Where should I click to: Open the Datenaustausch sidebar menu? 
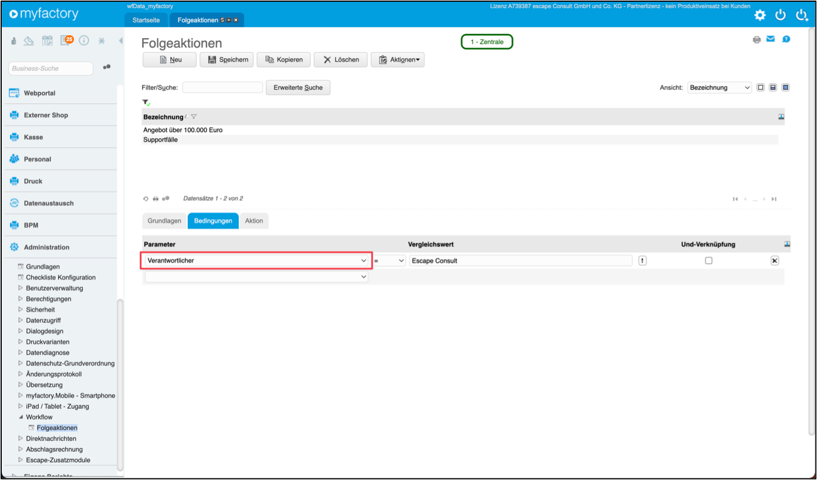49,203
